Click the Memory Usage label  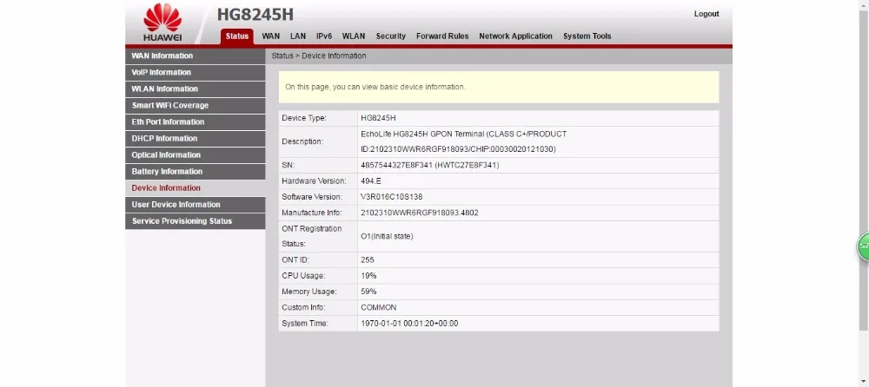[309, 292]
